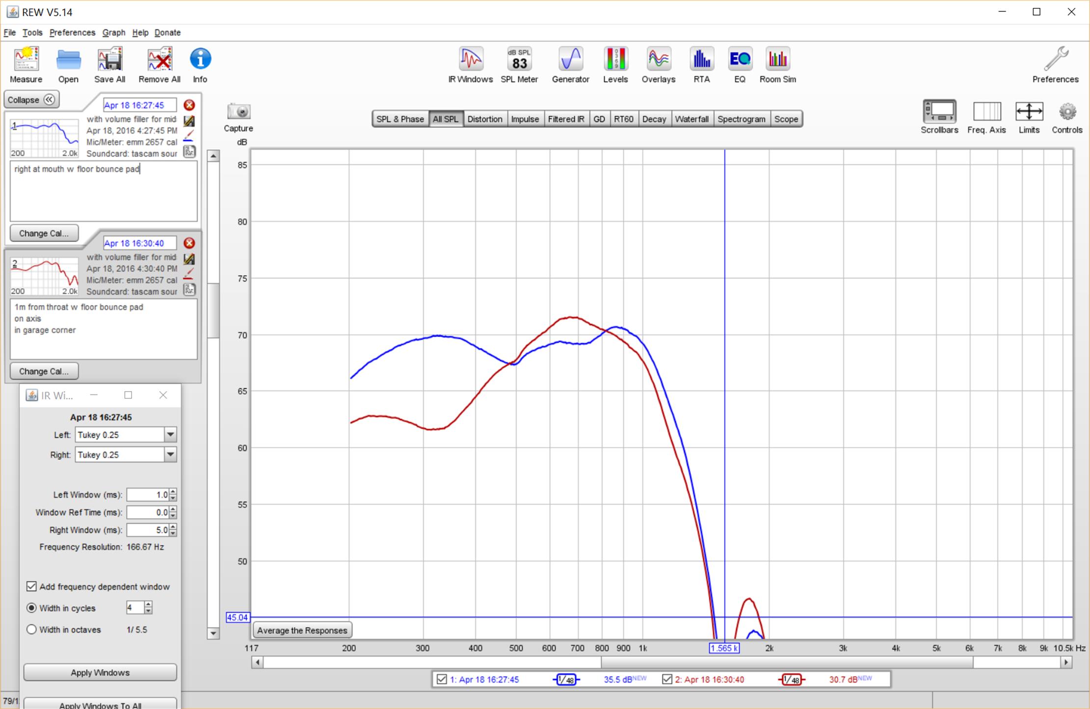Click the Left Window ms value field
Screen dimensions: 1090x709
pos(147,495)
